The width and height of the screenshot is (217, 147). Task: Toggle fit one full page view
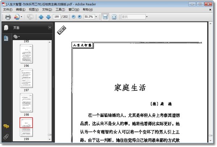click(114, 17)
